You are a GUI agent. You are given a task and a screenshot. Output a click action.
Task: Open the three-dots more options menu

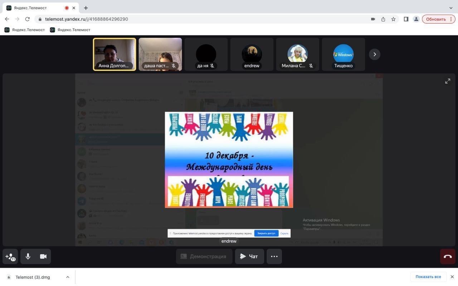(274, 256)
